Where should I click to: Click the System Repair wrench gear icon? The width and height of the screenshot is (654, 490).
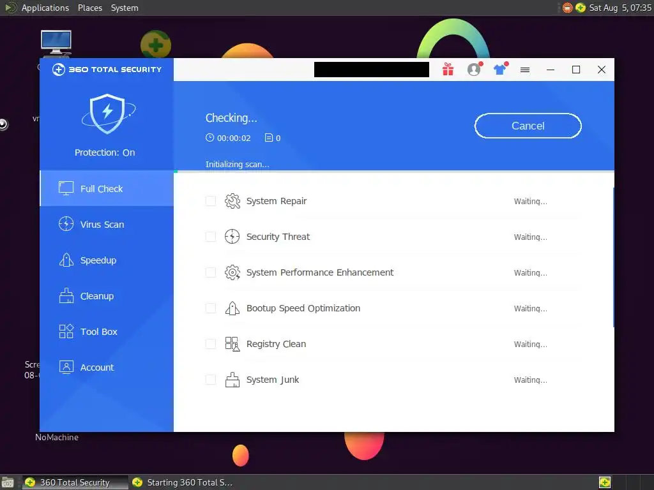(232, 201)
